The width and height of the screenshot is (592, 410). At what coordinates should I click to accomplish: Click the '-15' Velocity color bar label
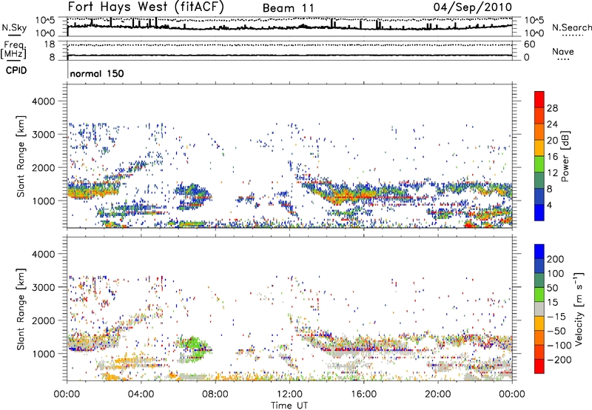[x=556, y=317]
